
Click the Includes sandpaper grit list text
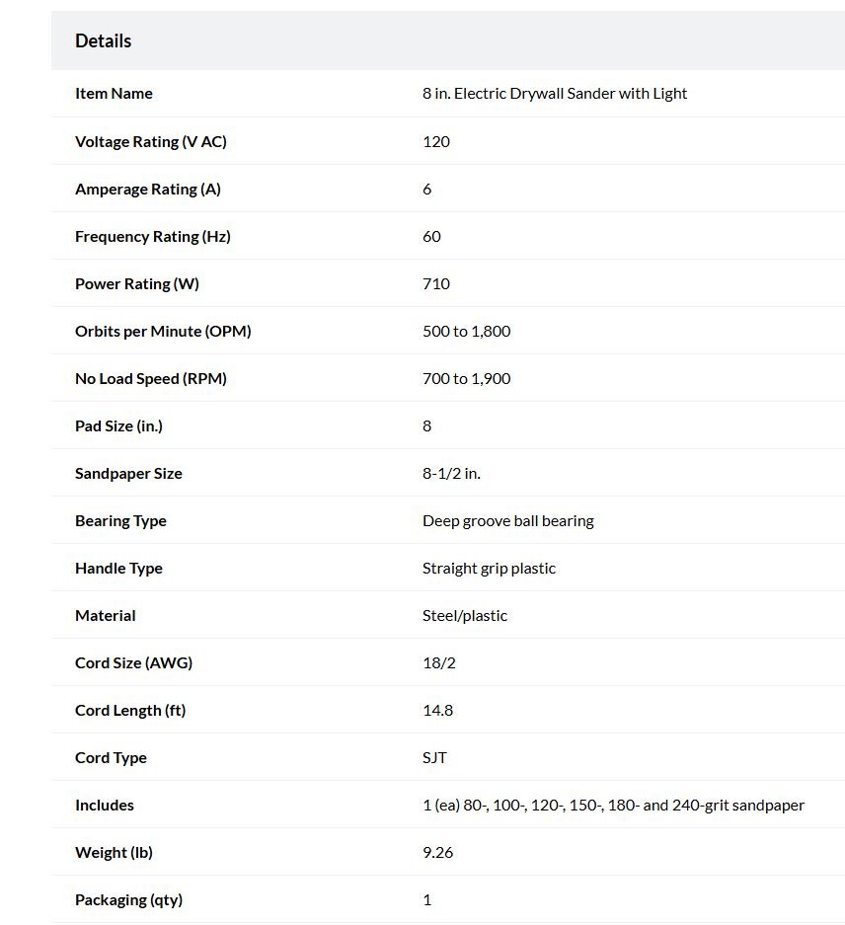614,806
